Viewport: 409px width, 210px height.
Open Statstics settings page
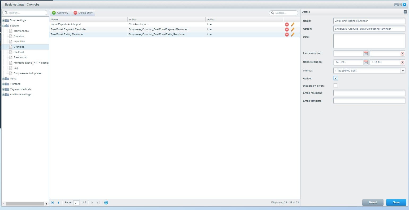[19, 36]
